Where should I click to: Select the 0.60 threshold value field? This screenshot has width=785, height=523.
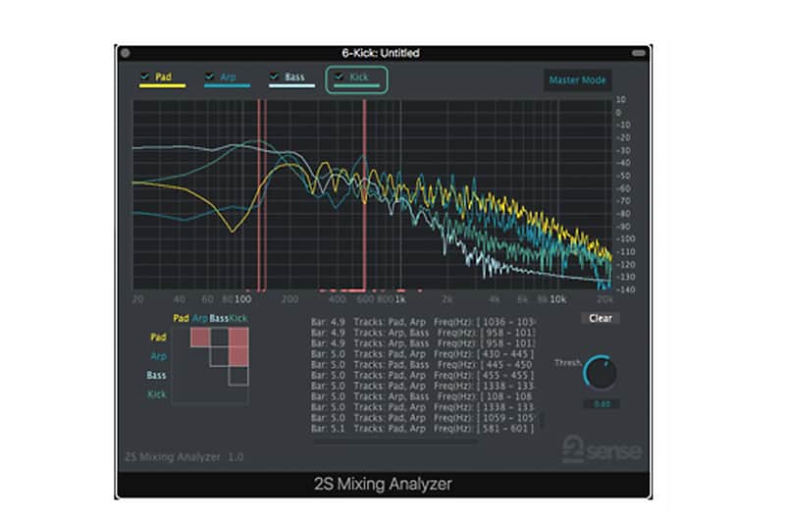pyautogui.click(x=602, y=404)
